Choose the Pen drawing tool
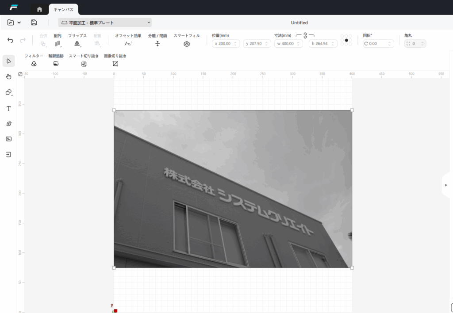The image size is (453, 313). tap(8, 124)
